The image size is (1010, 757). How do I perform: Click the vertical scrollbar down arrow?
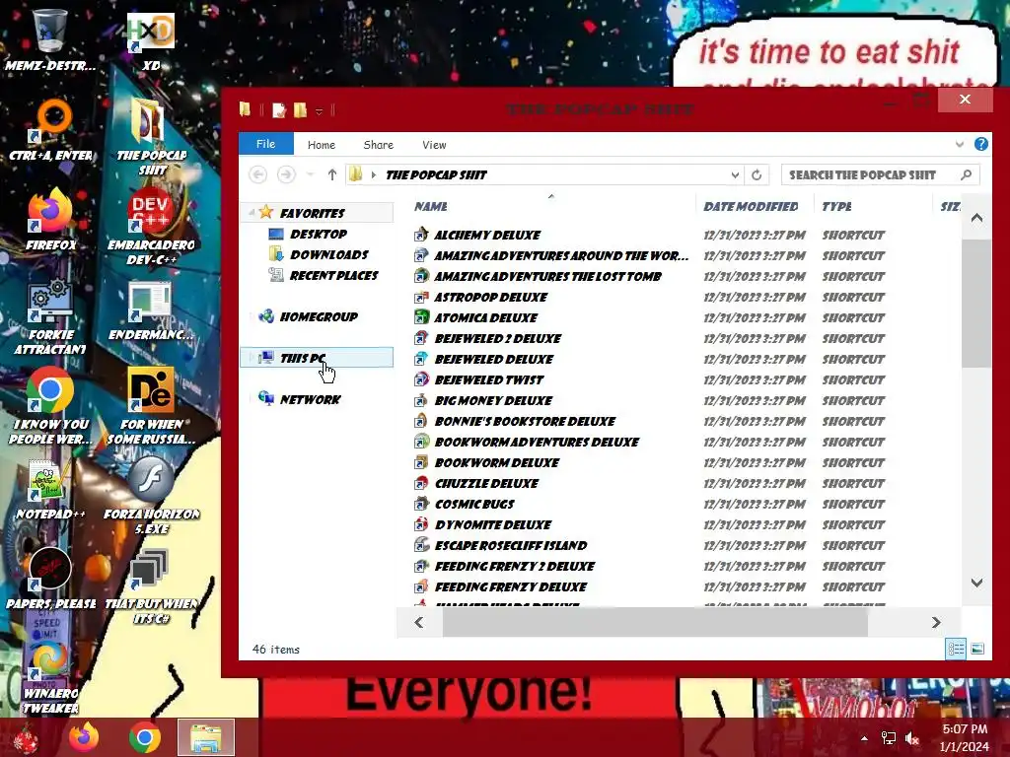[976, 583]
